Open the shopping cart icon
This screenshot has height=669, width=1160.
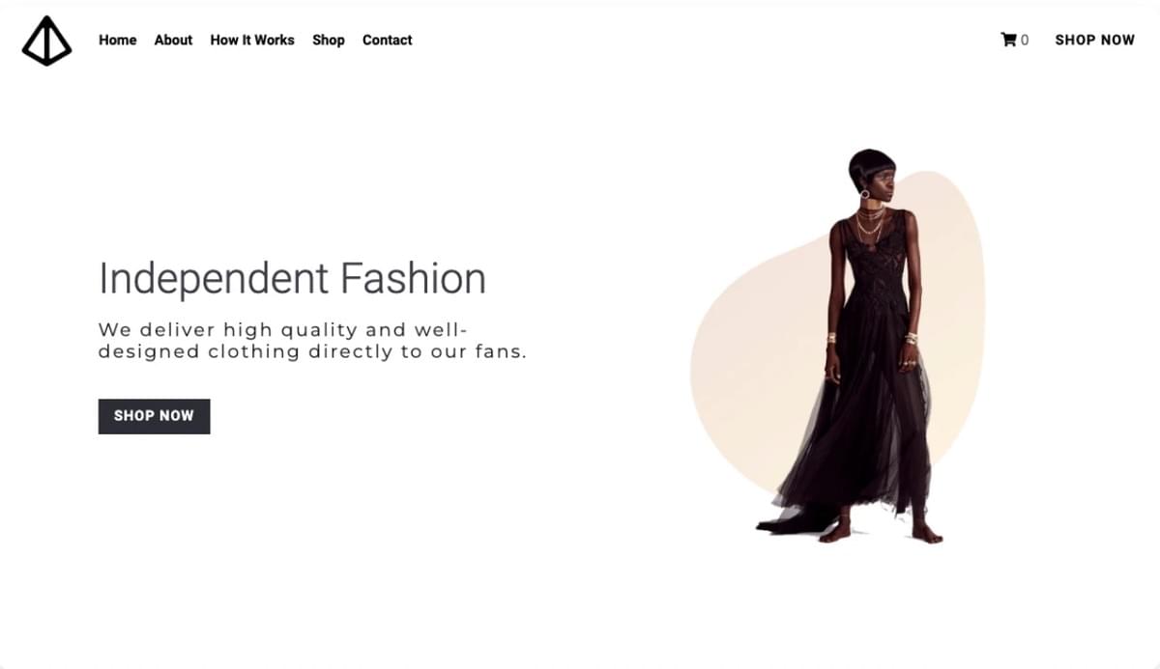pos(1008,40)
